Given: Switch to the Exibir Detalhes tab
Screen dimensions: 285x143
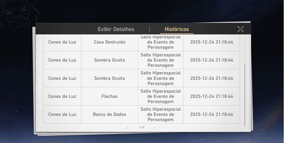Looking at the screenshot, I should (x=116, y=29).
